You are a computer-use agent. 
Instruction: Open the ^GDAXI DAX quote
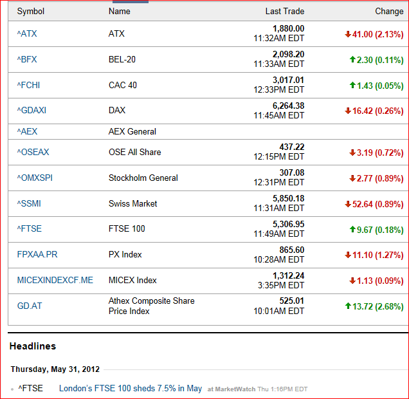pos(32,110)
